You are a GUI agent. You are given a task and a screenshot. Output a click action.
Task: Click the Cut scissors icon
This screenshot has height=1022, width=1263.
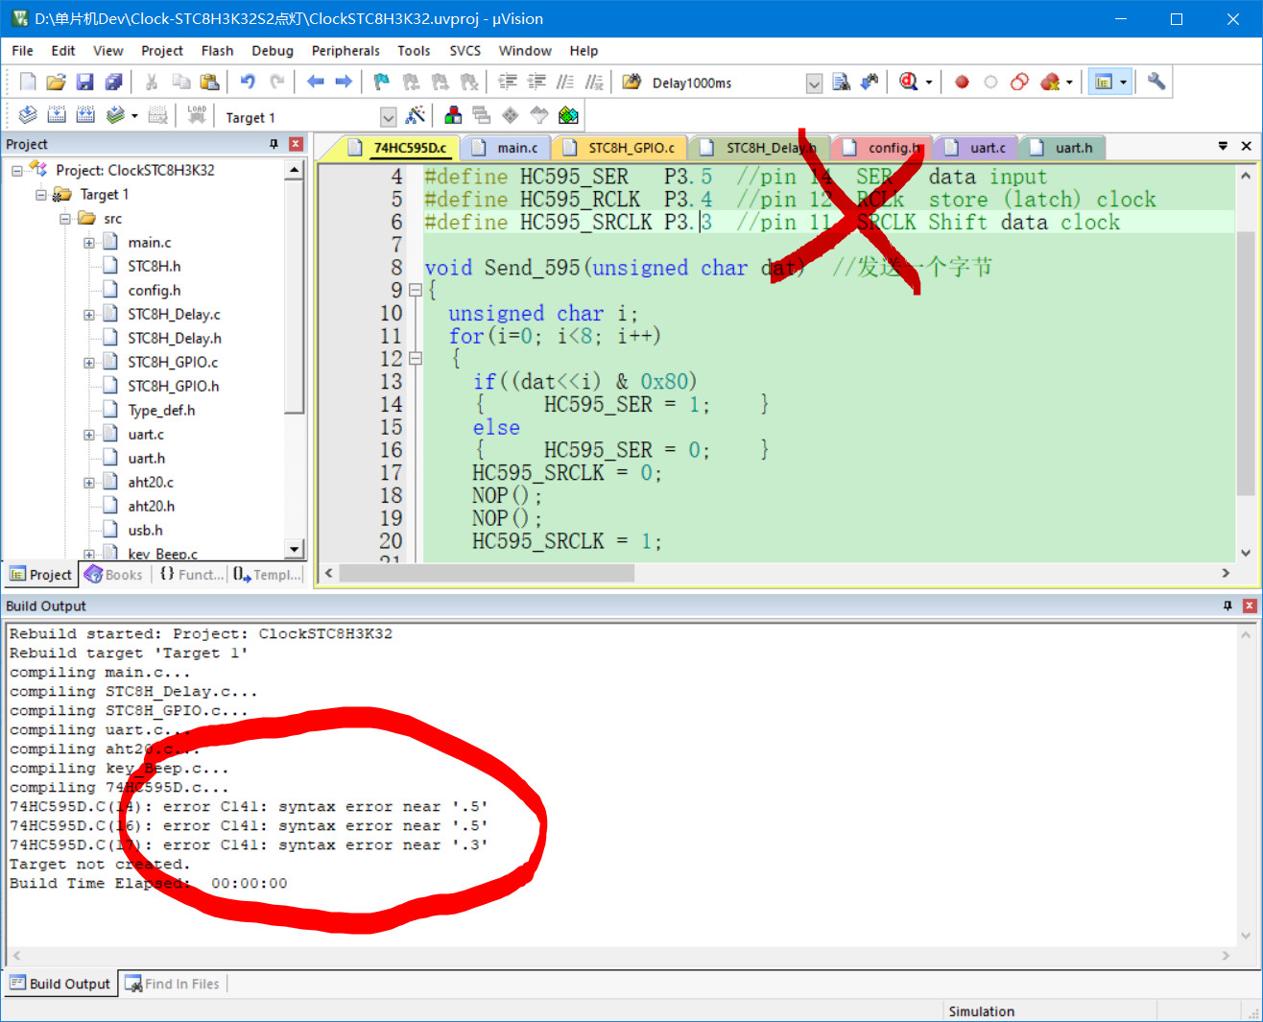point(152,83)
